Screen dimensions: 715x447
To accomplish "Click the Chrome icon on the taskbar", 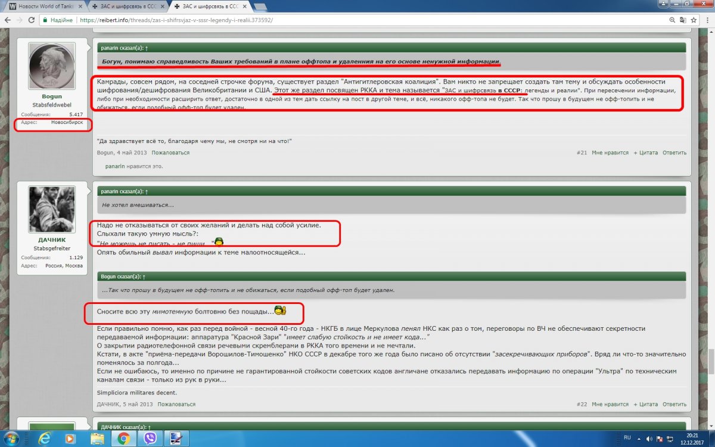I will pos(123,438).
